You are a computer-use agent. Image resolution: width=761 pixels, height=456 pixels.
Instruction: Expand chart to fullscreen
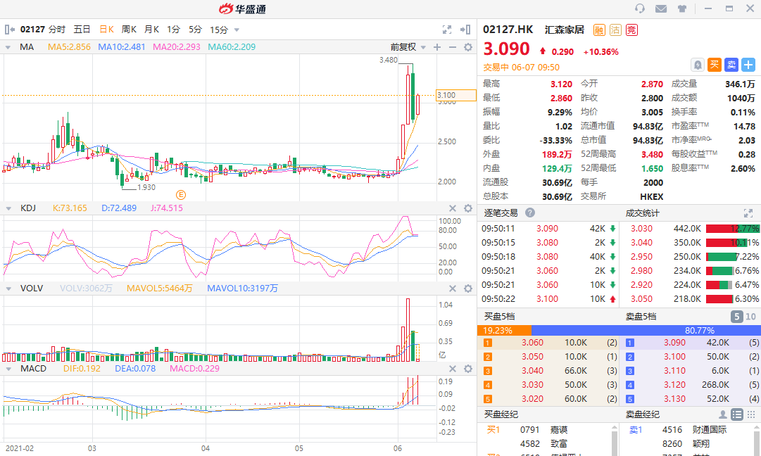447,30
